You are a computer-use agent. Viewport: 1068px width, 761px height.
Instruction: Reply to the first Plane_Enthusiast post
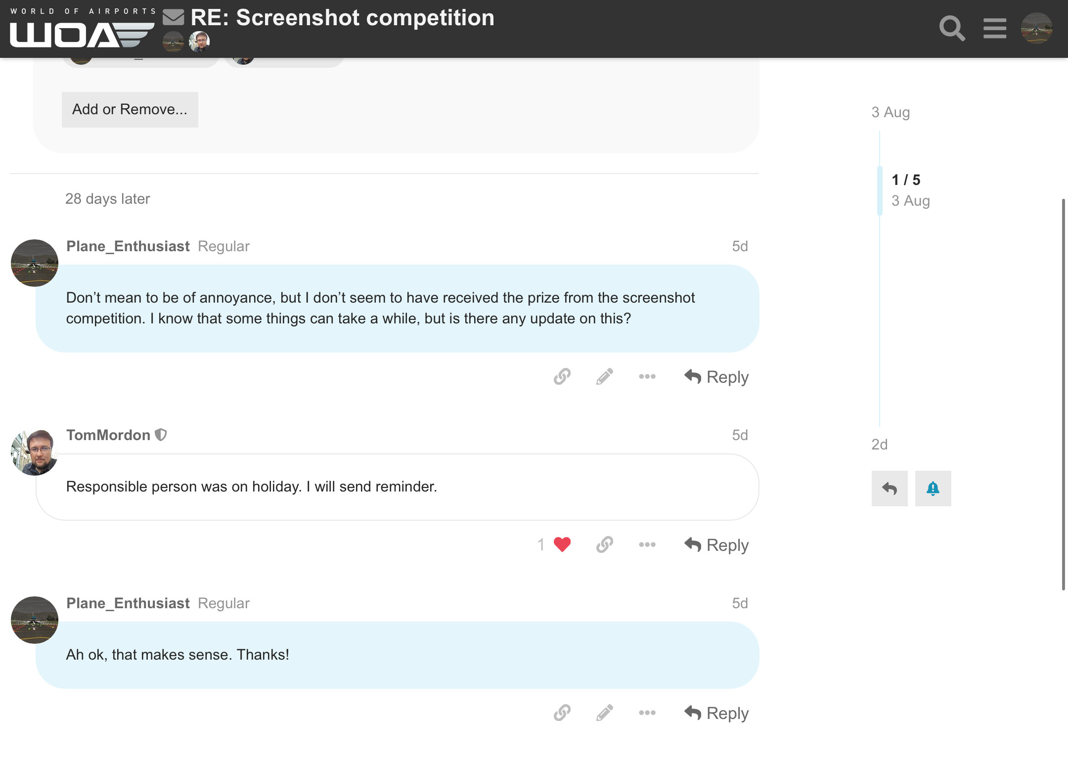(x=716, y=377)
